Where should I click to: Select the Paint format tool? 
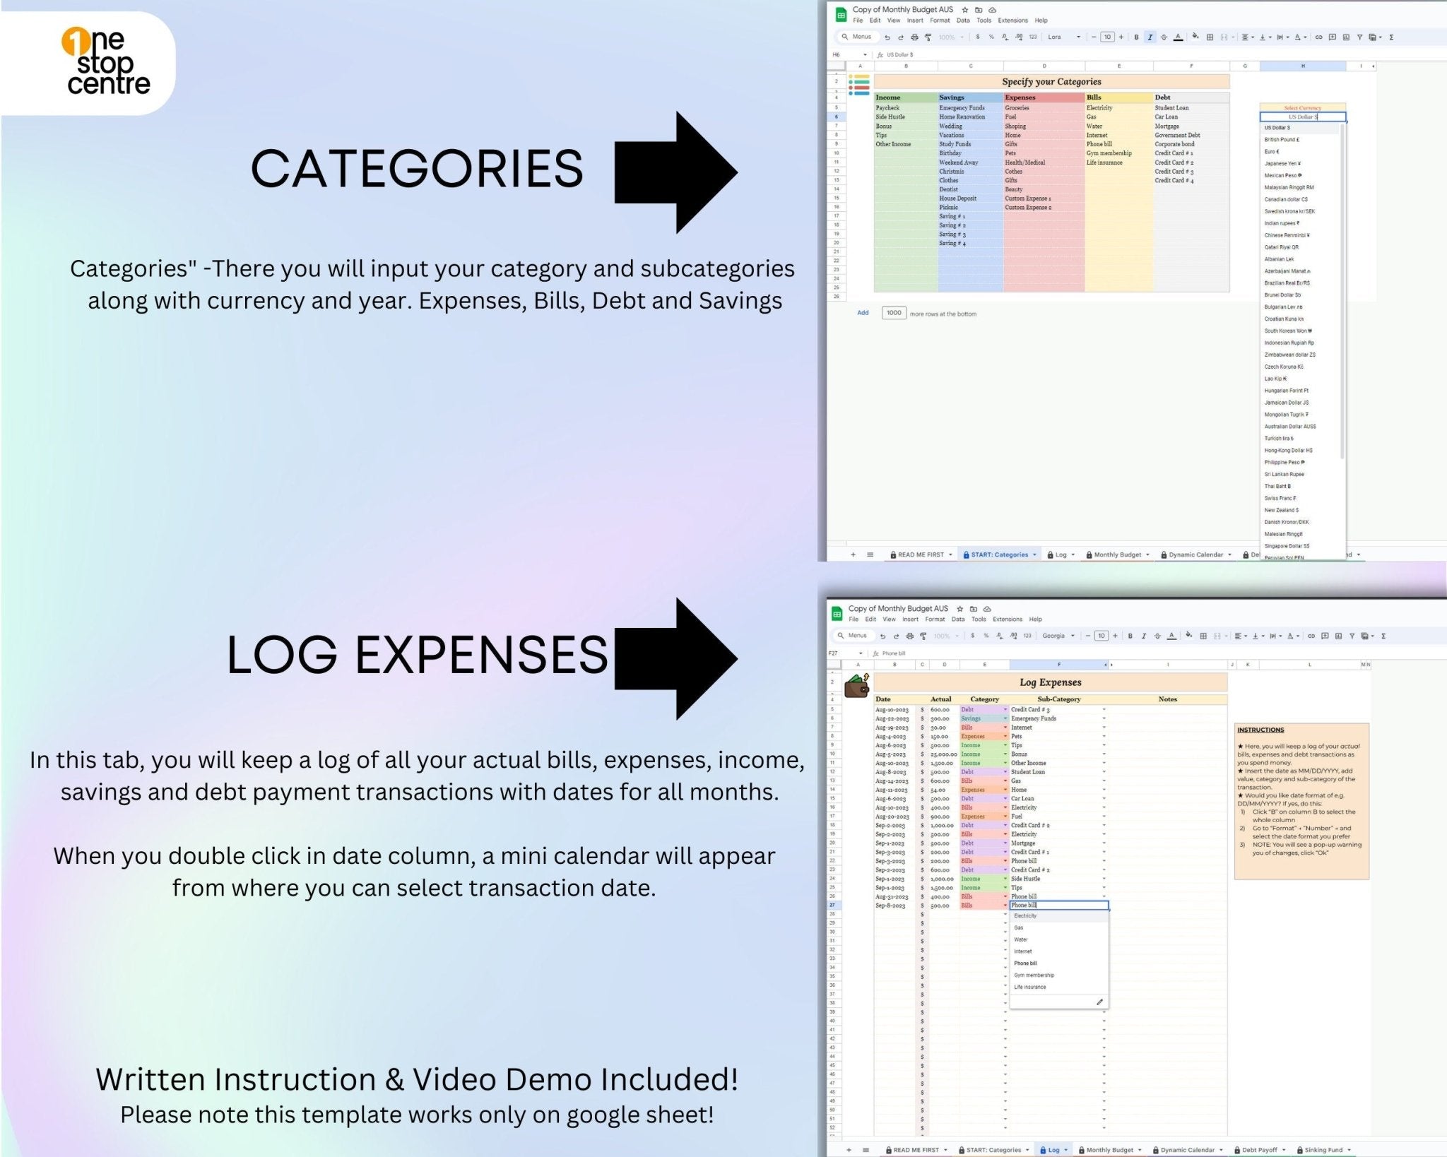click(928, 37)
